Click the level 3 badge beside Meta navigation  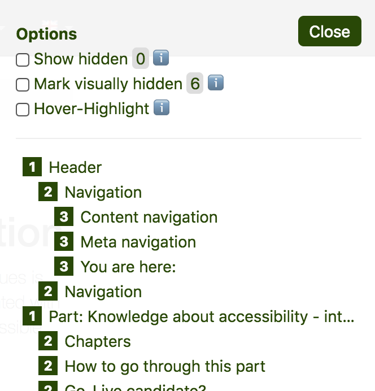63,242
